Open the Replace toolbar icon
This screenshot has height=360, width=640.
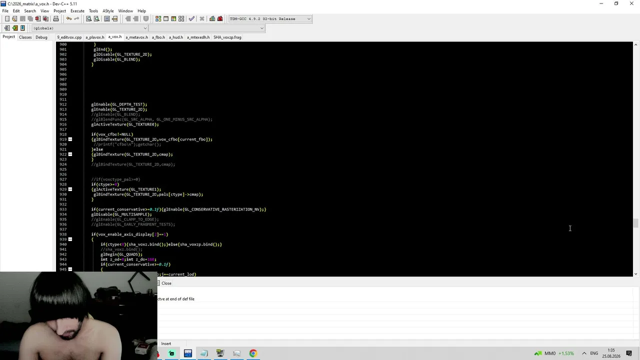(96, 18)
